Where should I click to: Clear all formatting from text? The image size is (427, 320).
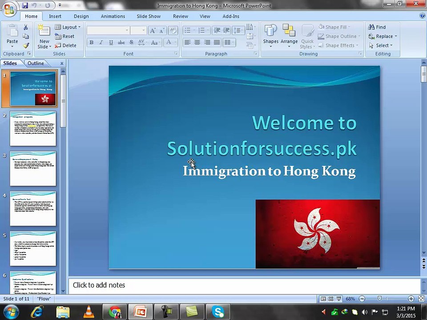click(173, 31)
